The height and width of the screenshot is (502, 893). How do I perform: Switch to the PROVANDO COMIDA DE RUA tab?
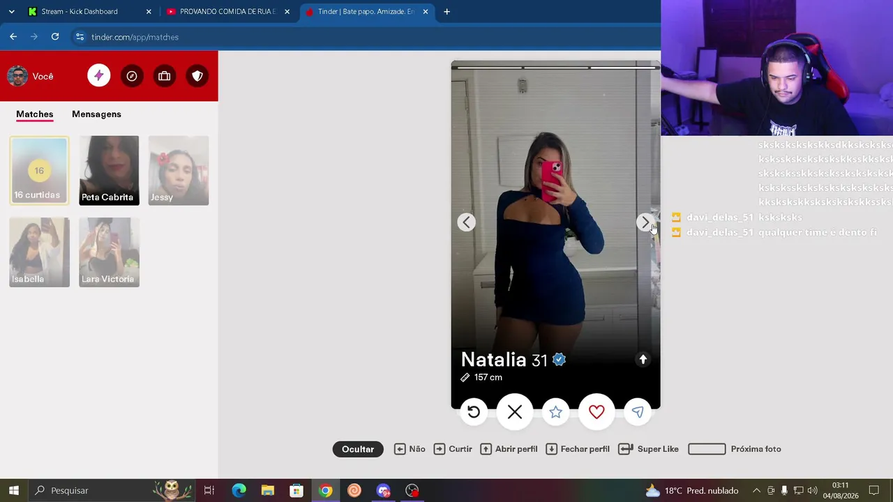point(227,12)
